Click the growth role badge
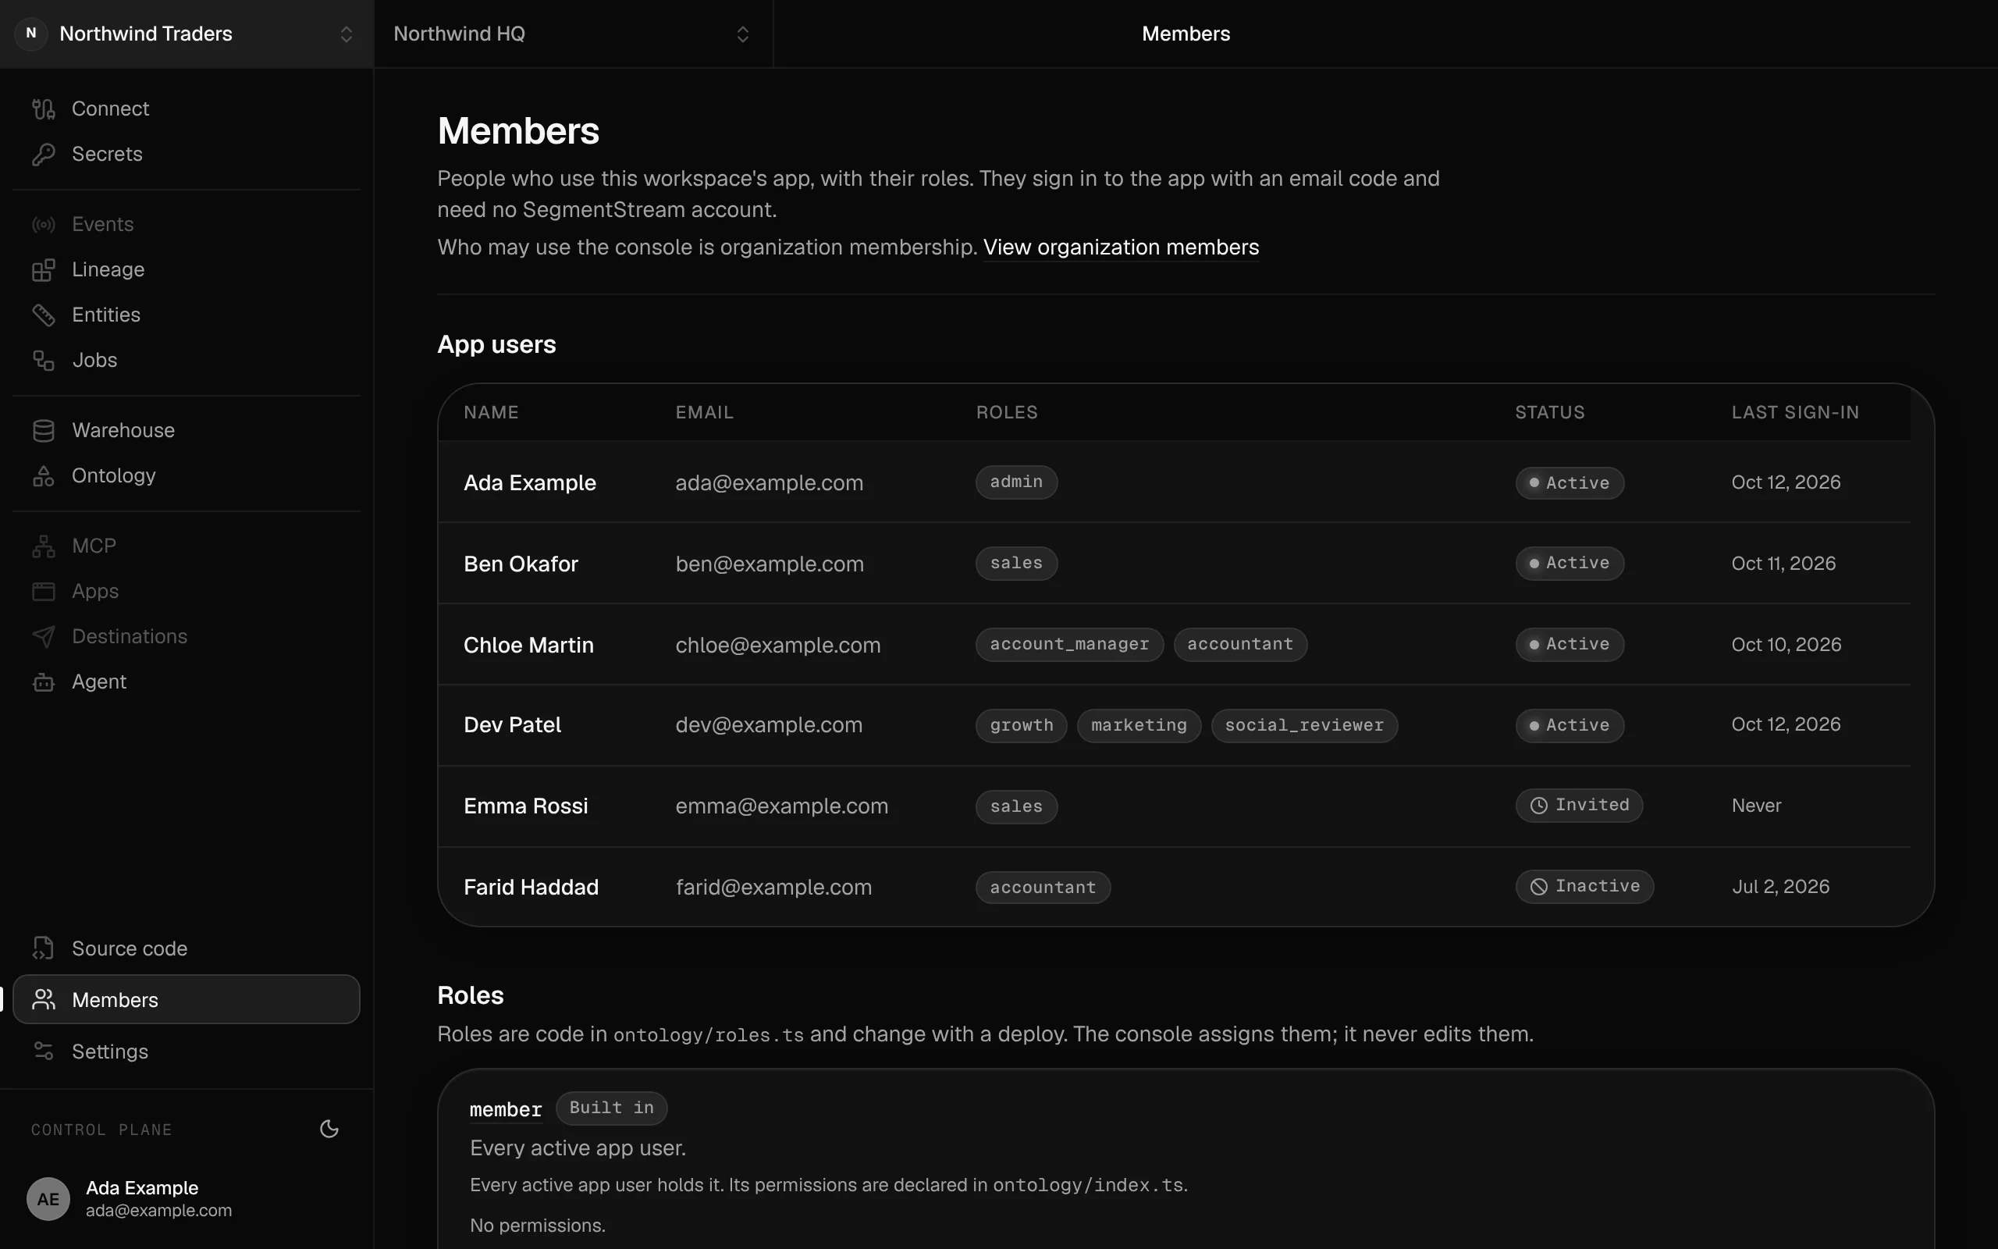Viewport: 1998px width, 1249px height. 1022,725
